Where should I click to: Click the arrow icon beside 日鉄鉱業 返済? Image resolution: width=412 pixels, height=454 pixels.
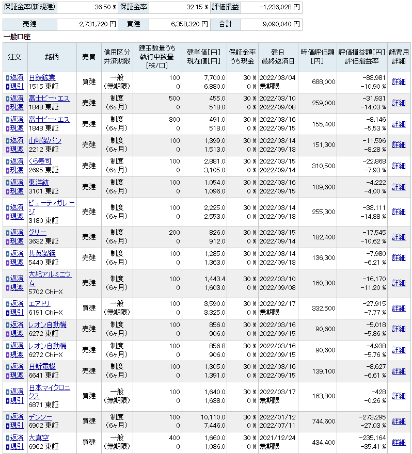tap(7, 77)
